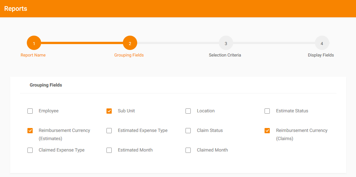Uncheck the Sub Unit checkbox
This screenshot has width=356, height=177.
coord(109,111)
